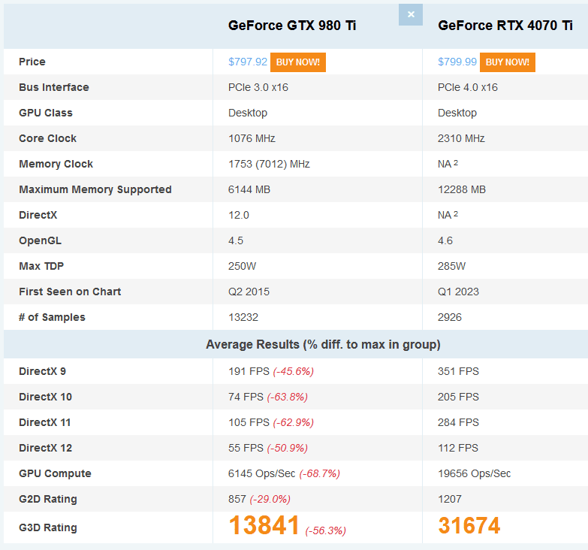Select the DirectX row label
This screenshot has width=588, height=550.
pos(38,215)
